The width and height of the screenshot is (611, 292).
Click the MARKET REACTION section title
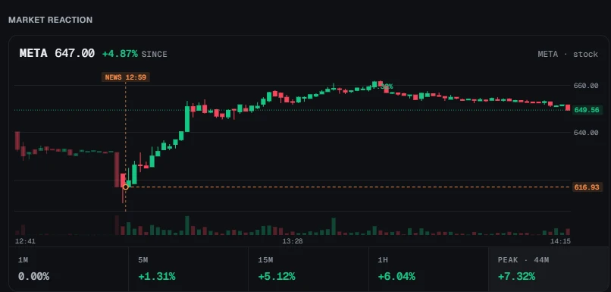click(50, 20)
